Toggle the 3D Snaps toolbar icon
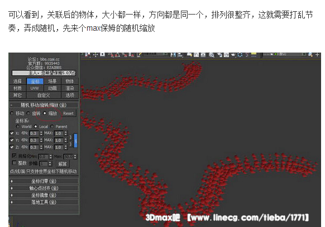Screen dimensions: 325x227 coord(111,55)
